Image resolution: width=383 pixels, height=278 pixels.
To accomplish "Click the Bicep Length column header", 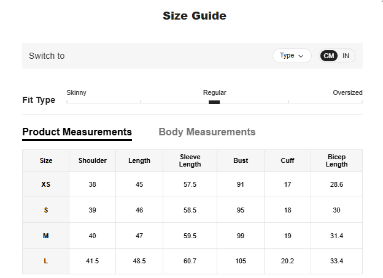I will pyautogui.click(x=336, y=160).
